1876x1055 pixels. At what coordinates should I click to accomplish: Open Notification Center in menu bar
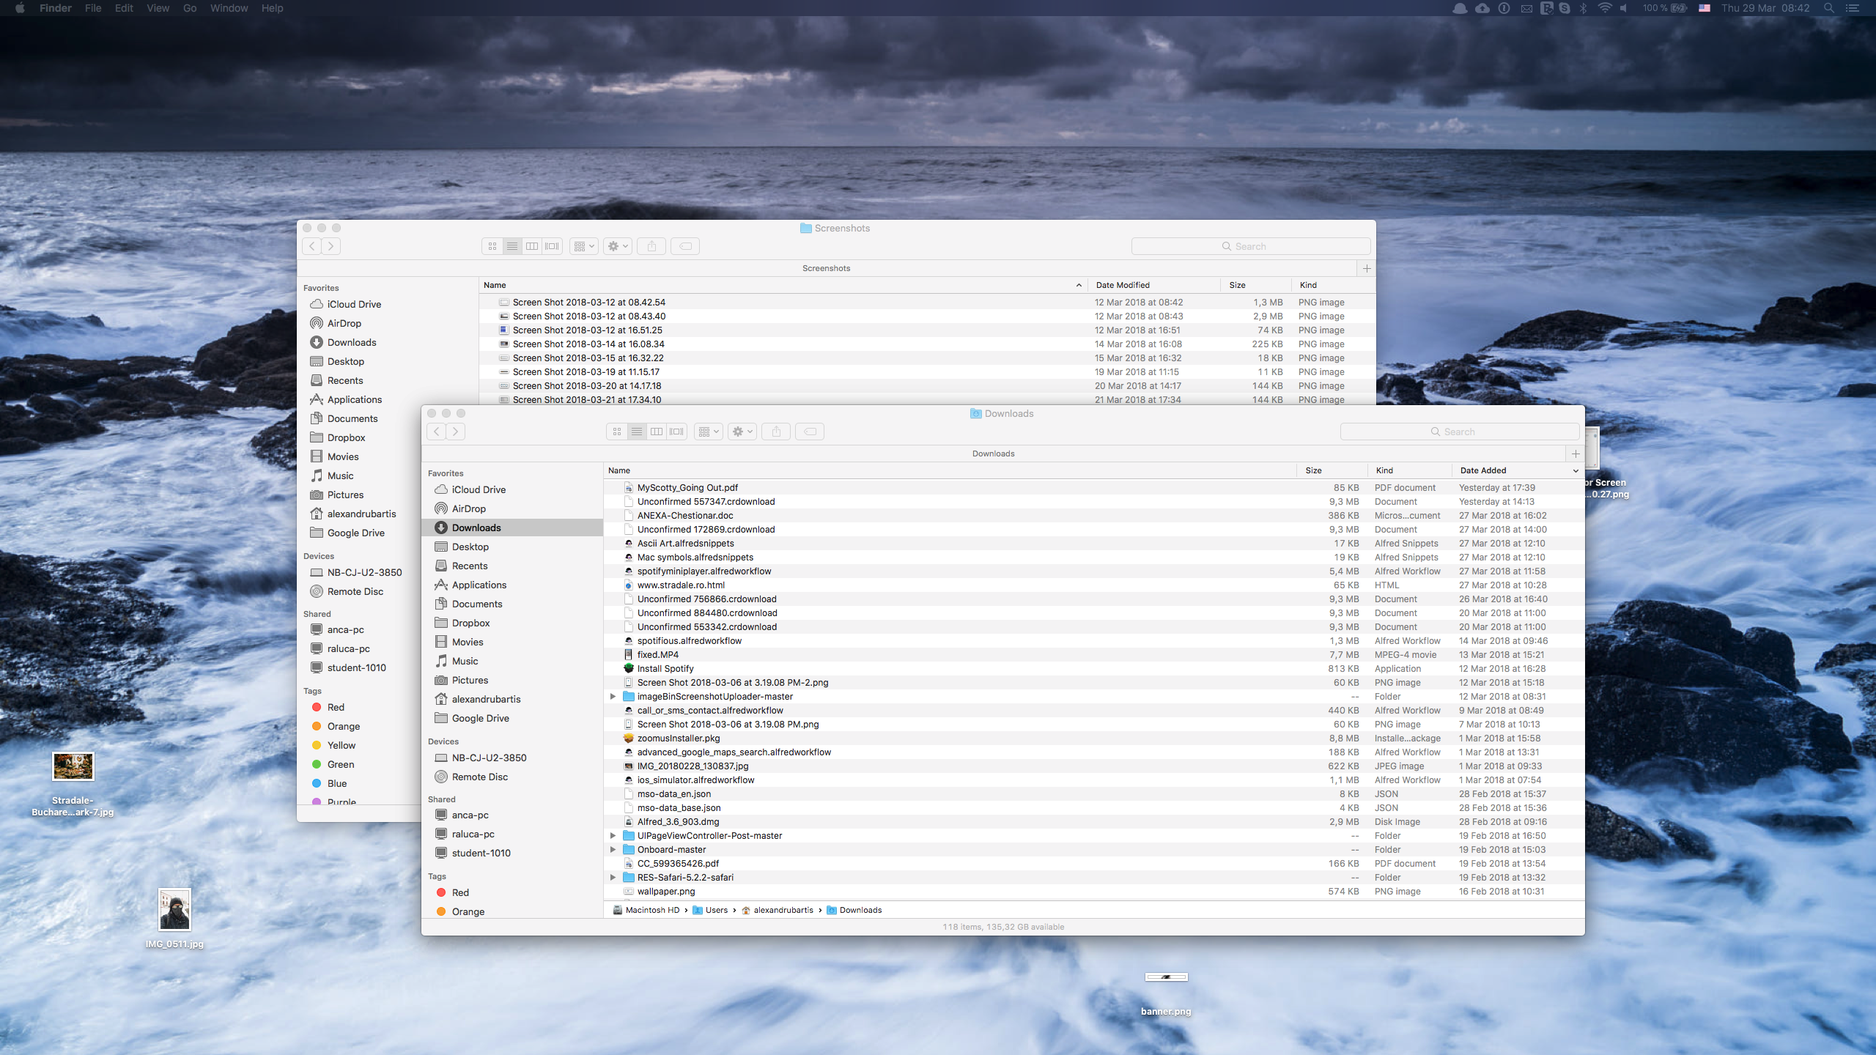pyautogui.click(x=1853, y=8)
